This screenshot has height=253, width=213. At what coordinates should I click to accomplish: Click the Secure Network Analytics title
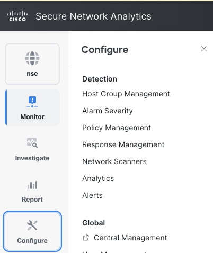click(x=93, y=16)
